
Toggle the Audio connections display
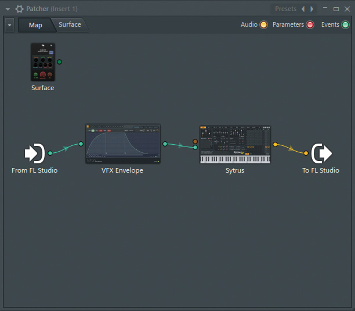[x=263, y=24]
